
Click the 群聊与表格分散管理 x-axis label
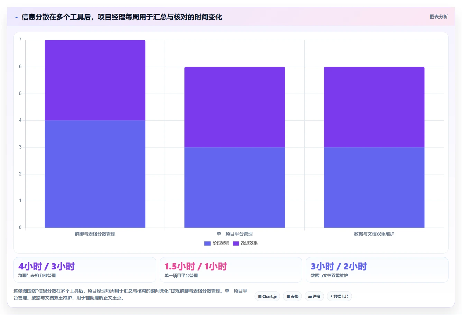95,234
